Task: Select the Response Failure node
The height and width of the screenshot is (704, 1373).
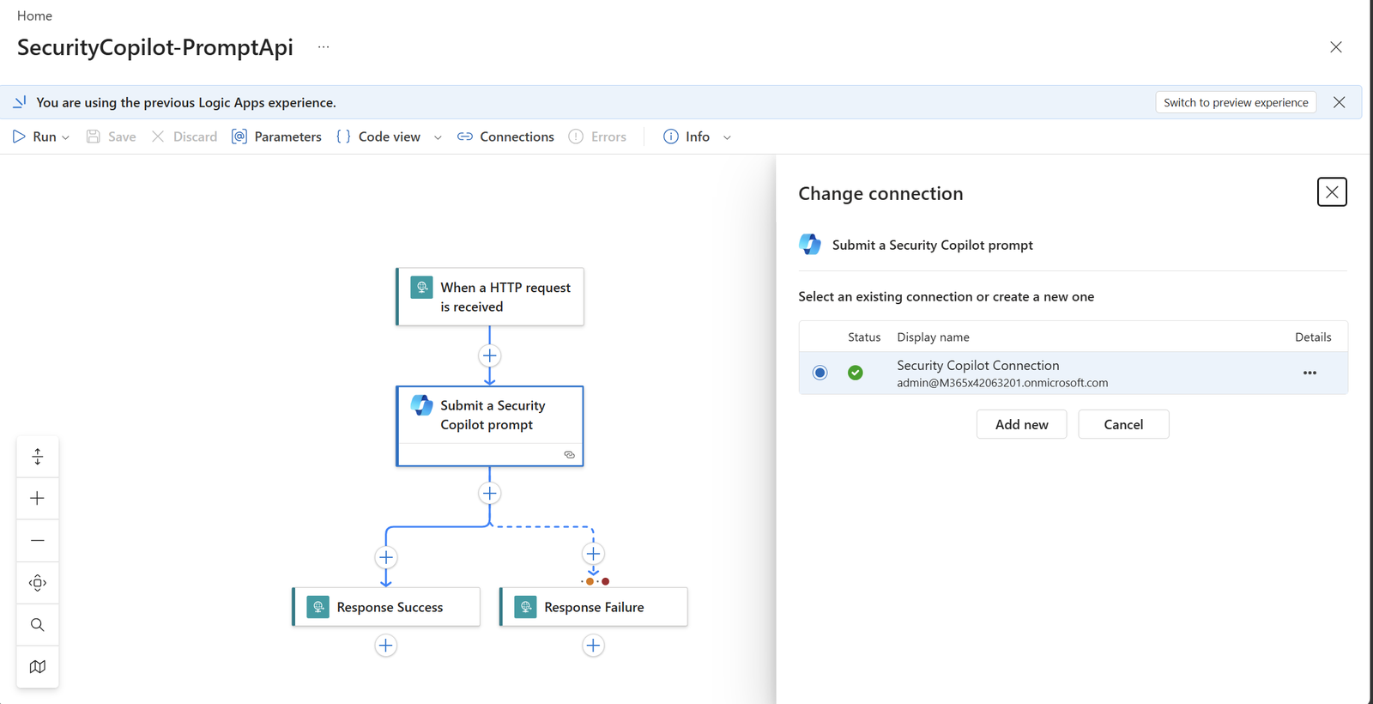Action: [594, 607]
